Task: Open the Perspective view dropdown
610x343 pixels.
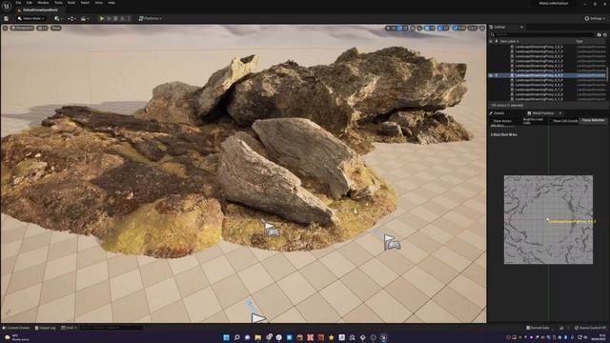Action: (22, 28)
